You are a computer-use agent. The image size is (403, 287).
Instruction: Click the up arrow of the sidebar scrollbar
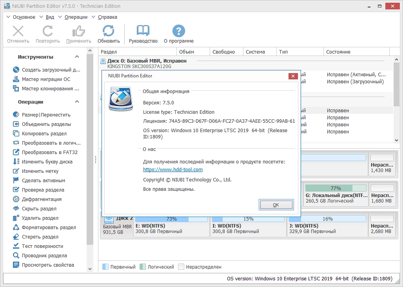click(x=90, y=51)
